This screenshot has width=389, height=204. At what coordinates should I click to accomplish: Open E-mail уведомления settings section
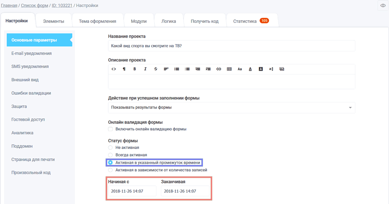(x=32, y=53)
